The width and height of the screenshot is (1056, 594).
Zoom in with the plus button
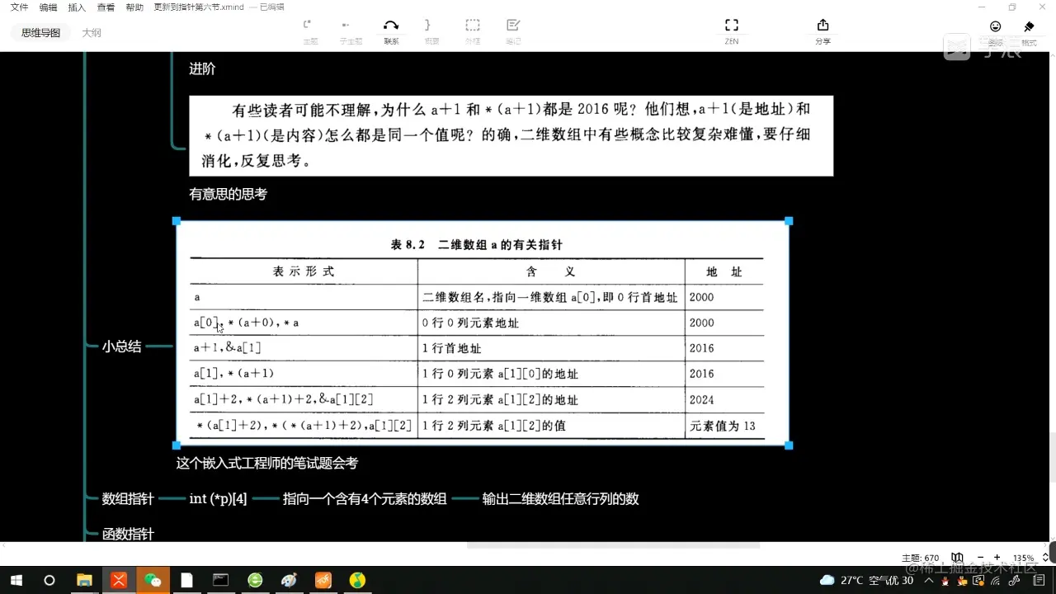[x=997, y=557]
